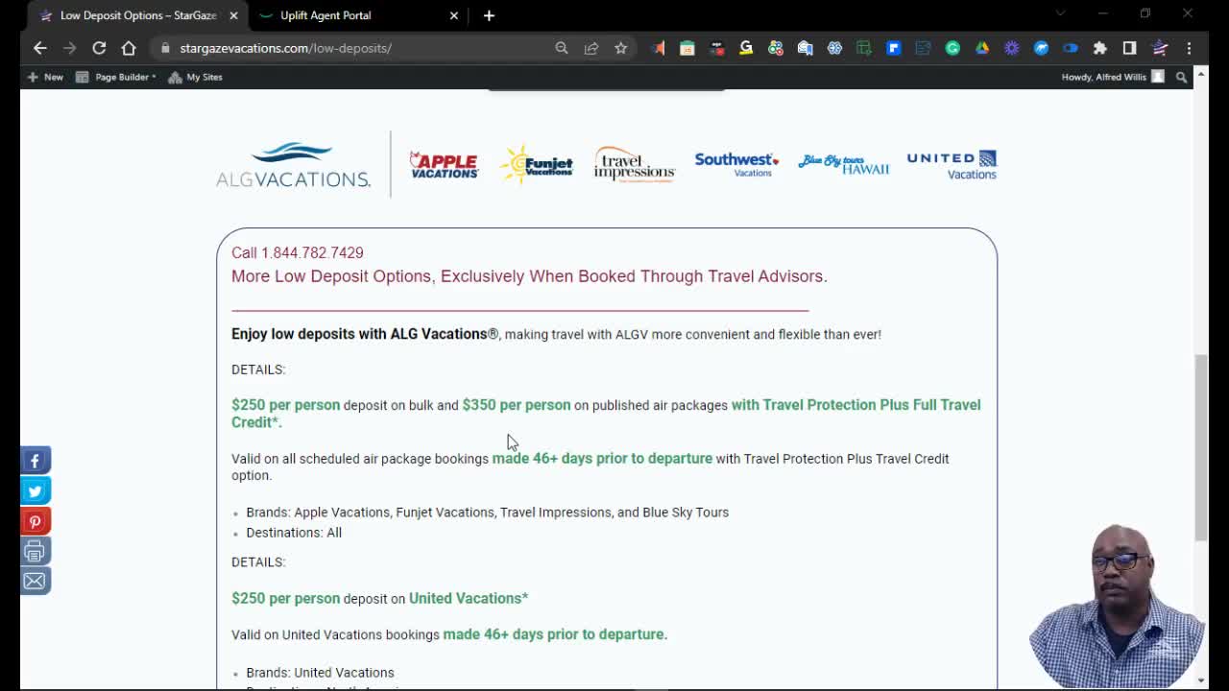
Task: Click the Southwest Vacations logo
Action: (x=736, y=164)
